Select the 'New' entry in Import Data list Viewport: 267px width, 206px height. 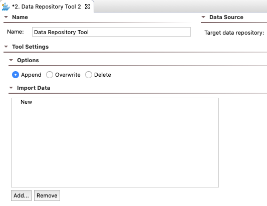26,102
